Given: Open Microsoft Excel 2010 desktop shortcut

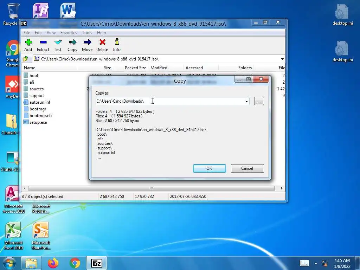Looking at the screenshot, I should click(14, 236).
